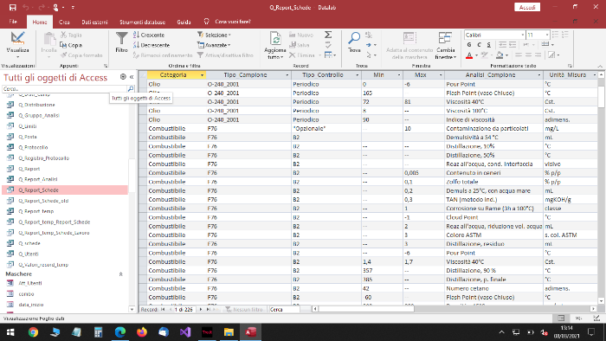Open Analisi_Campione column filter arrow
606x341 pixels.
[539, 75]
